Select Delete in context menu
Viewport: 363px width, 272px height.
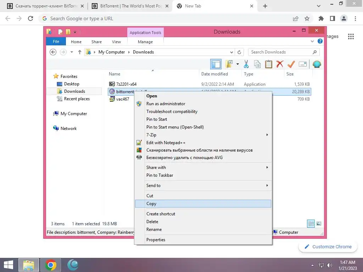[203, 221]
